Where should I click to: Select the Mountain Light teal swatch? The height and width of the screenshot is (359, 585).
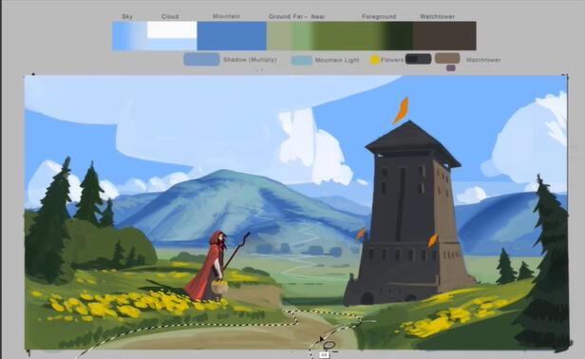tap(301, 60)
